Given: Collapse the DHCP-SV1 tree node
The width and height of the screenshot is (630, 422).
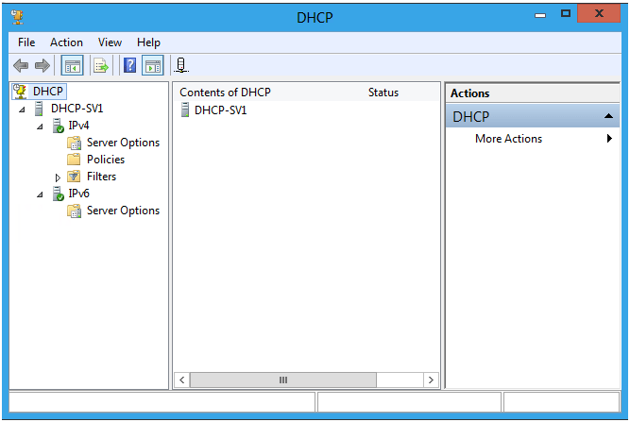Looking at the screenshot, I should pos(22,110).
